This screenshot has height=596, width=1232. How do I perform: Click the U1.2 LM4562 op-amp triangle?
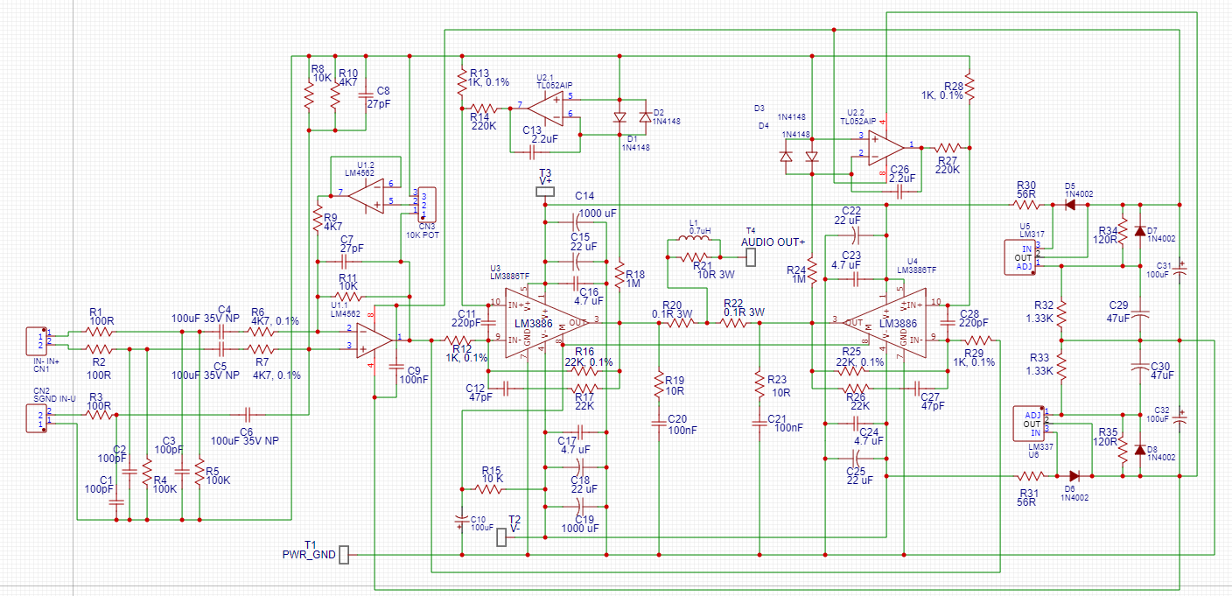click(366, 194)
